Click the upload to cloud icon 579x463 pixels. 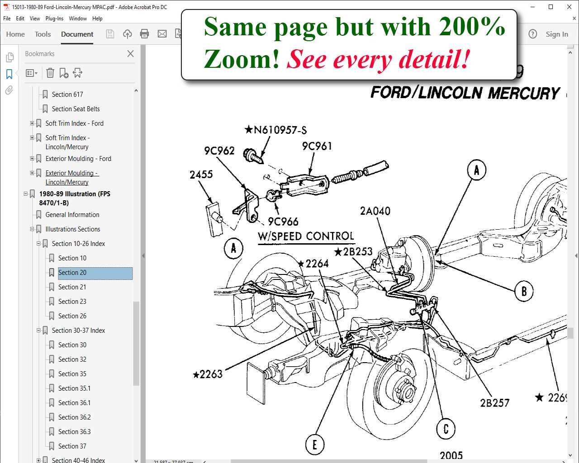128,34
